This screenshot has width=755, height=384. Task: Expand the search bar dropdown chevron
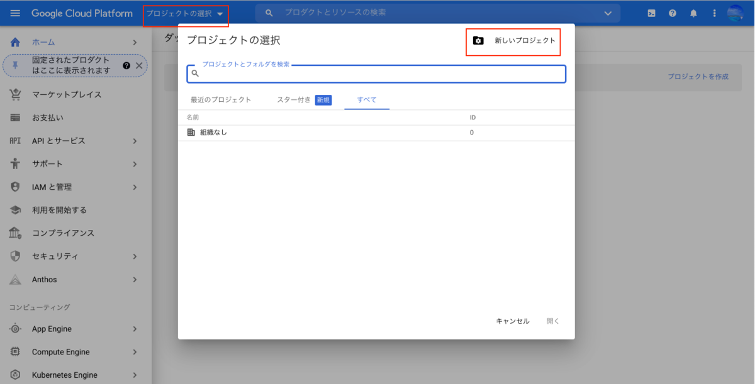pos(608,13)
